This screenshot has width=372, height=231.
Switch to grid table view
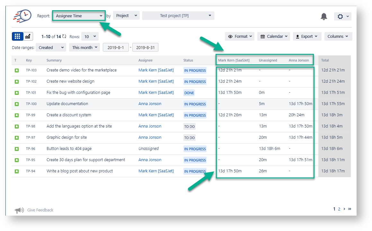point(17,37)
